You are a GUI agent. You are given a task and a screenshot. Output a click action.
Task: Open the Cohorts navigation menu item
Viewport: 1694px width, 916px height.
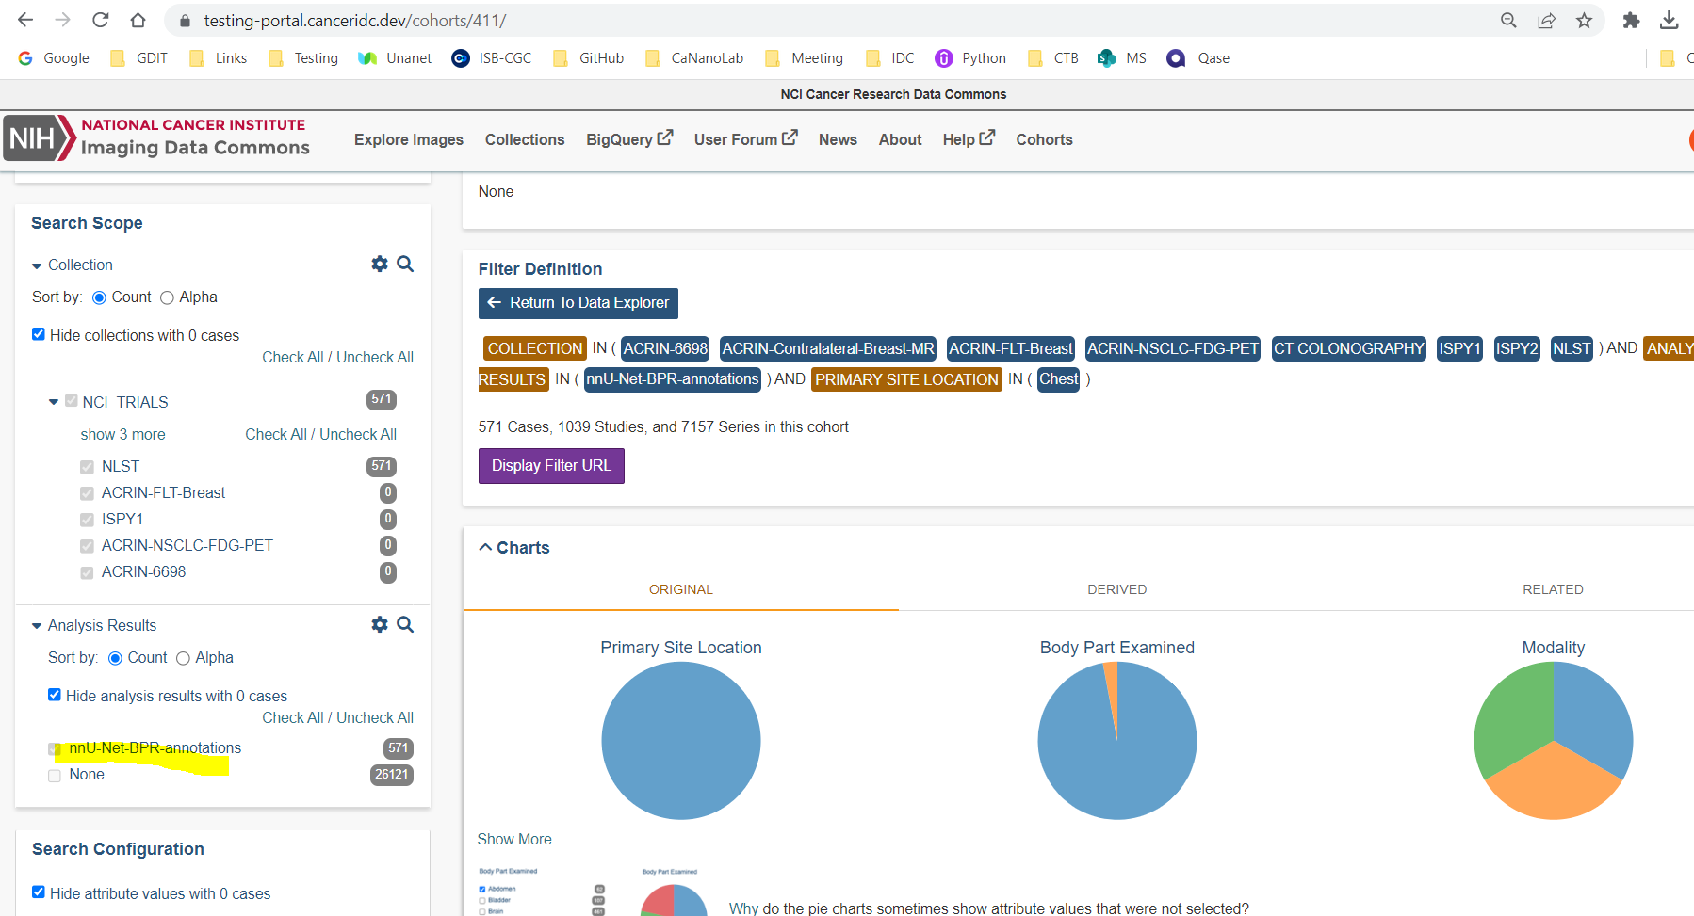point(1044,139)
